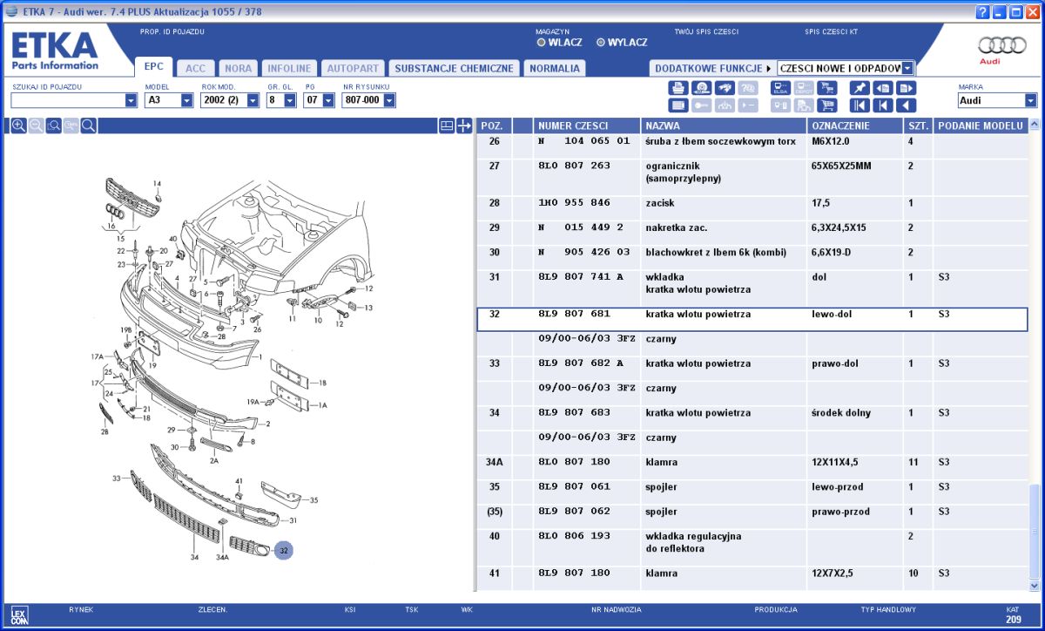Select part number 8L0 806 193
This screenshot has height=631, width=1045.
coord(575,537)
